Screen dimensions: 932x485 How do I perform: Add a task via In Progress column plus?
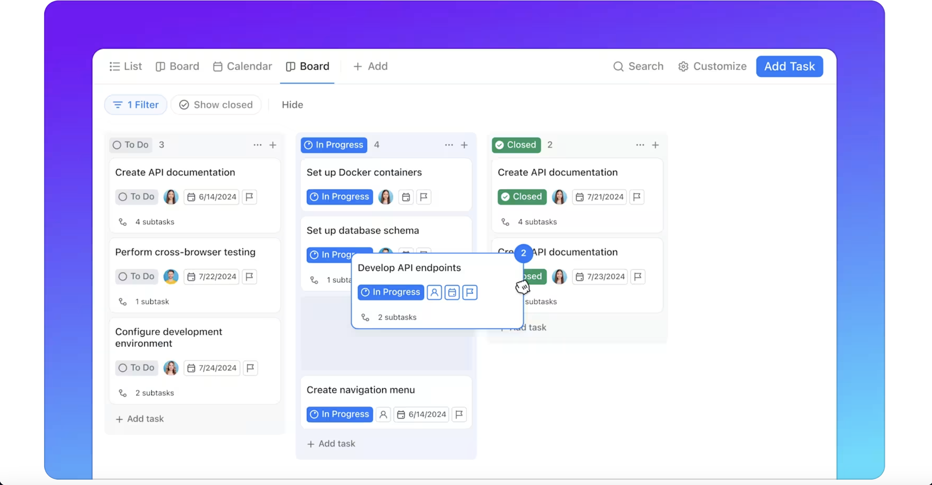point(464,145)
